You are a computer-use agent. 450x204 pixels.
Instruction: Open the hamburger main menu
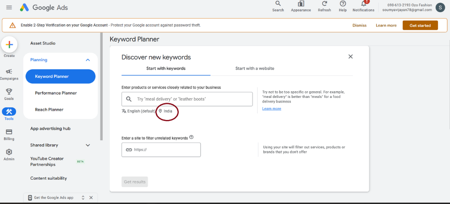pos(9,8)
